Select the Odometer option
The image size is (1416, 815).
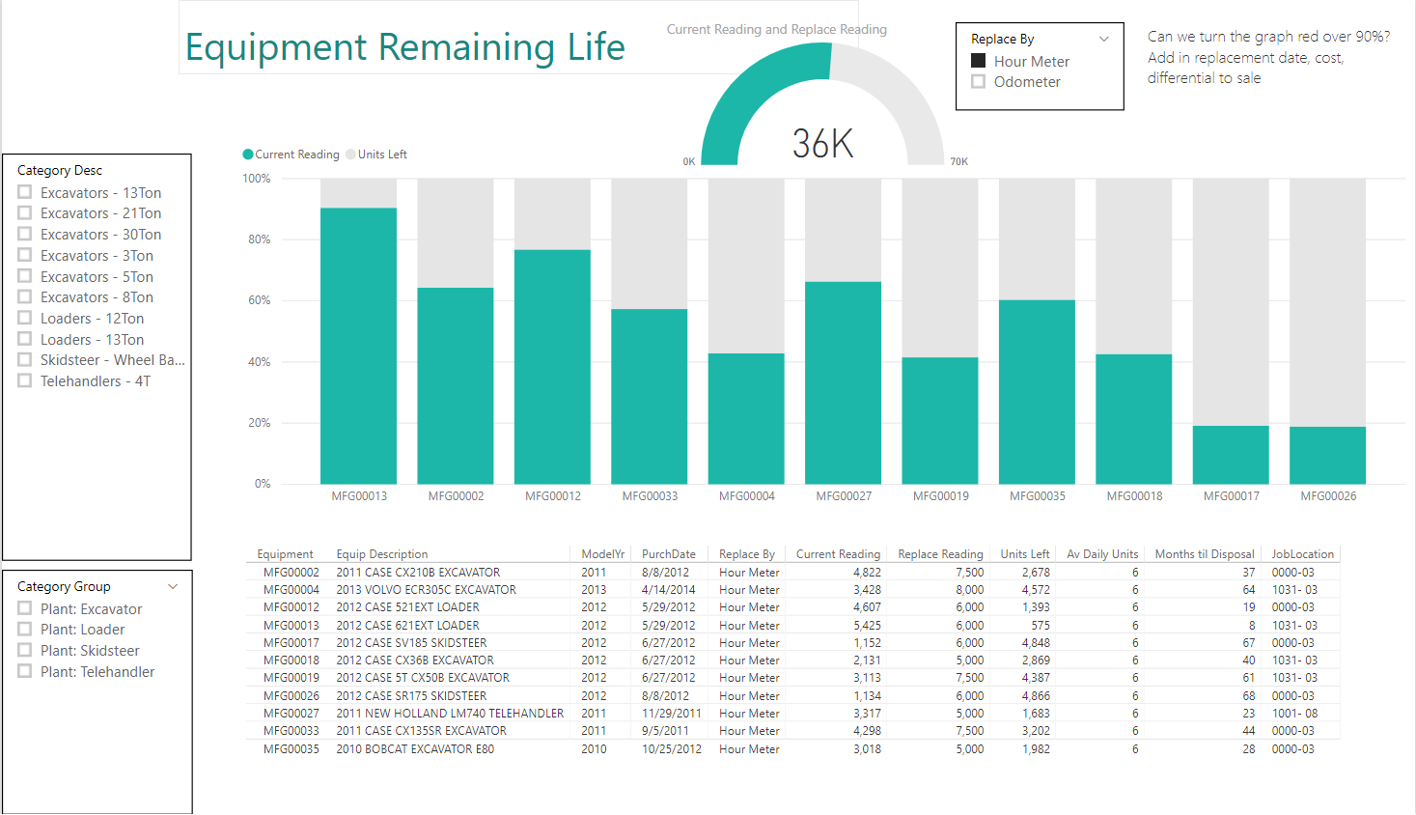coord(978,82)
